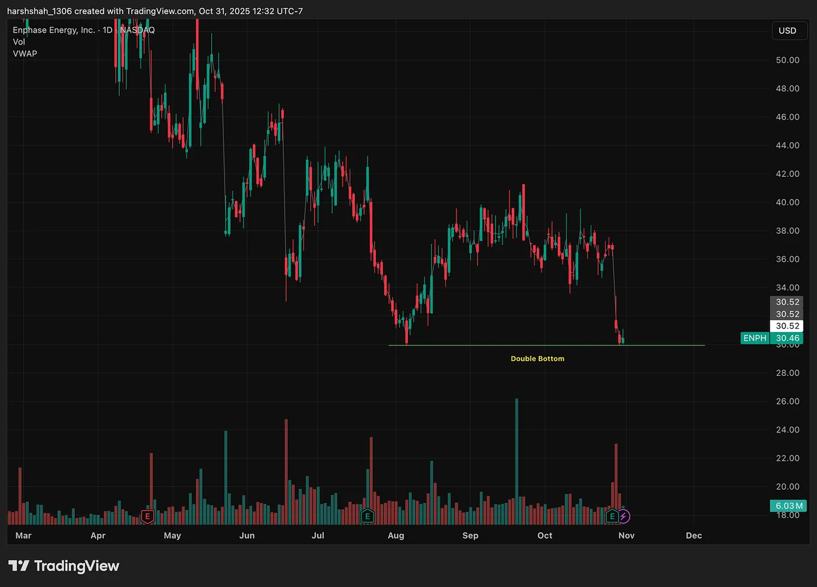Click the Mar label on time axis

[23, 535]
